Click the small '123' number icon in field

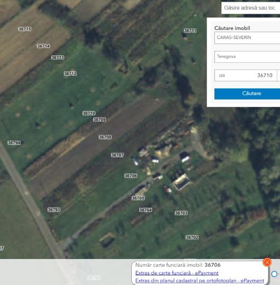222,76
